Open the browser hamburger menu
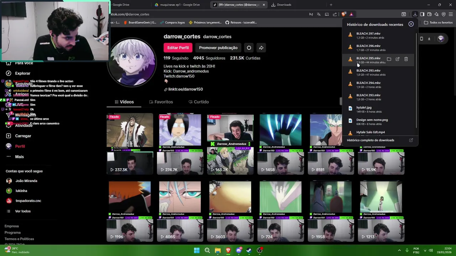The width and height of the screenshot is (456, 256). 451,14
